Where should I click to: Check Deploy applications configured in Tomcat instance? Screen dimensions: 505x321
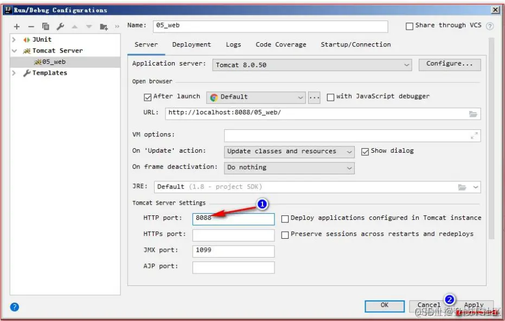pos(285,219)
